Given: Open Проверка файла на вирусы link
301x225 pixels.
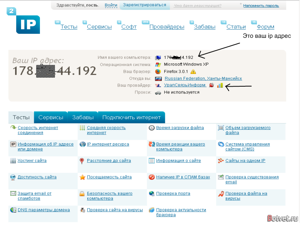Looking at the screenshot, I should [246, 196].
